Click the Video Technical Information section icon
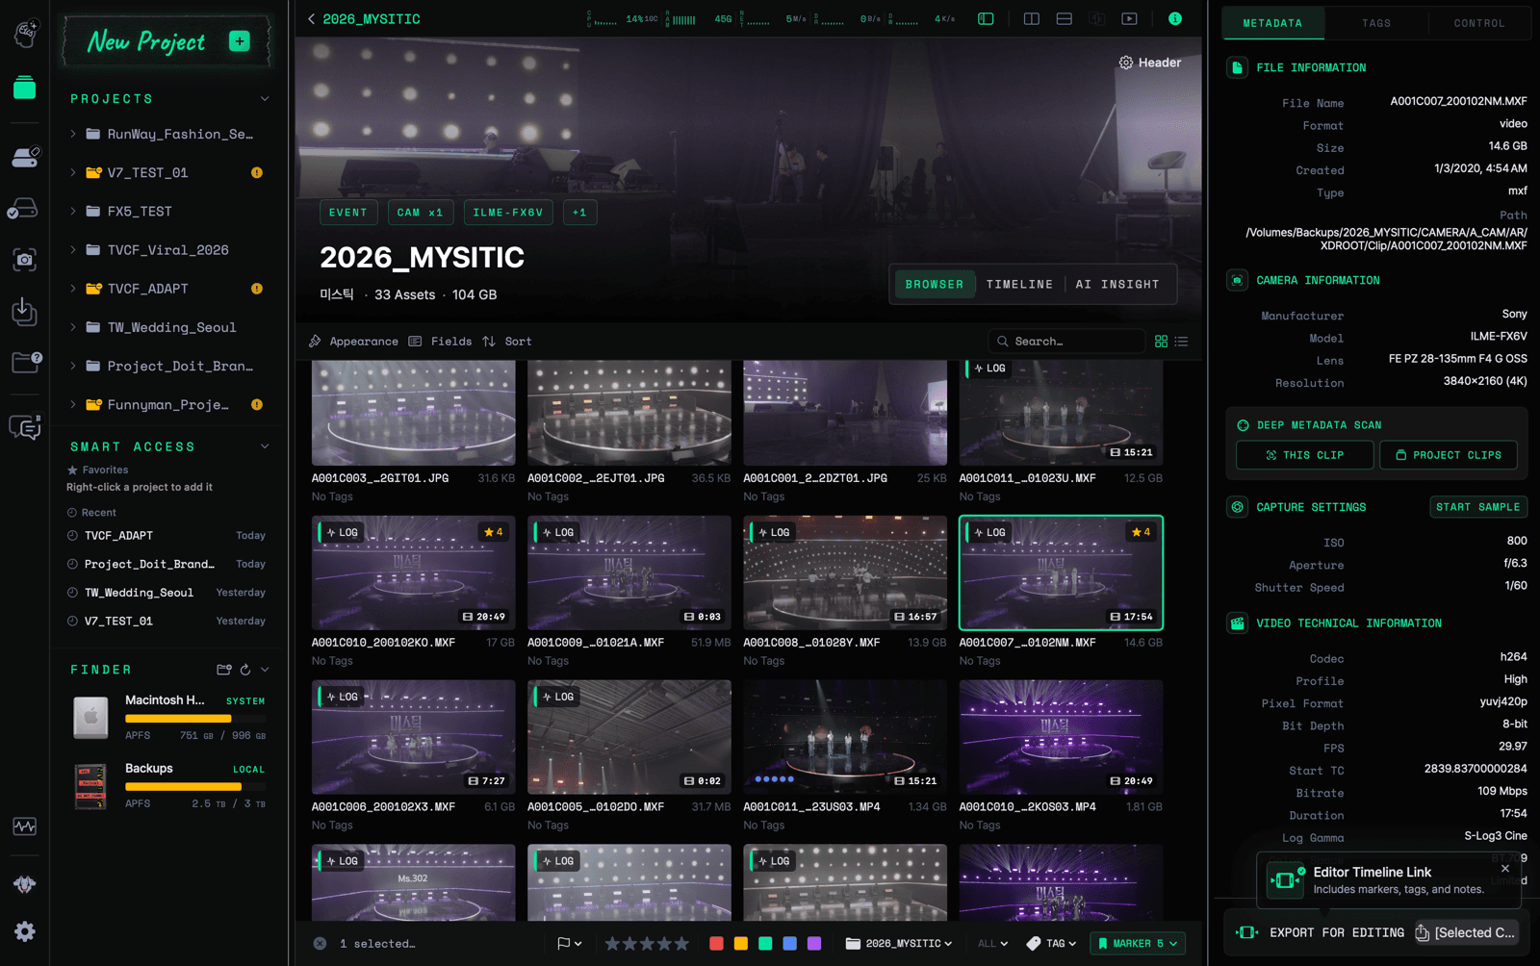1540x966 pixels. coord(1238,623)
